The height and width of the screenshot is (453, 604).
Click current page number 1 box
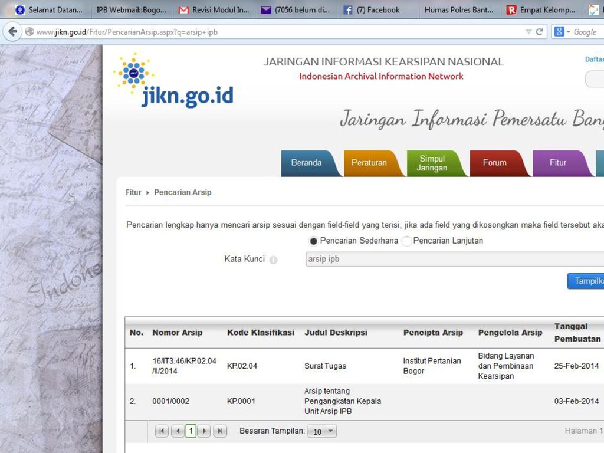(191, 431)
